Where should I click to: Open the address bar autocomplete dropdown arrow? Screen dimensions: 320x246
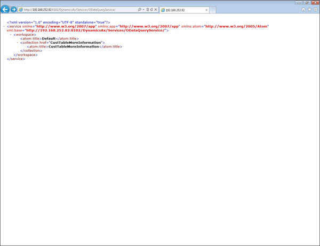coord(143,10)
